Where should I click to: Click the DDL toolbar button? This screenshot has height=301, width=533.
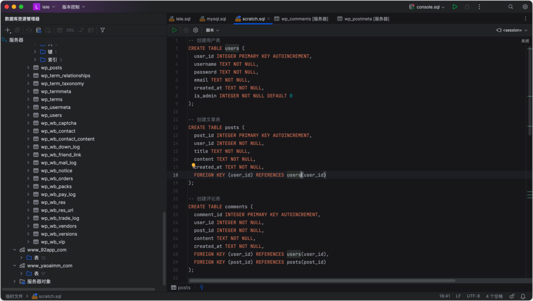tap(70, 30)
